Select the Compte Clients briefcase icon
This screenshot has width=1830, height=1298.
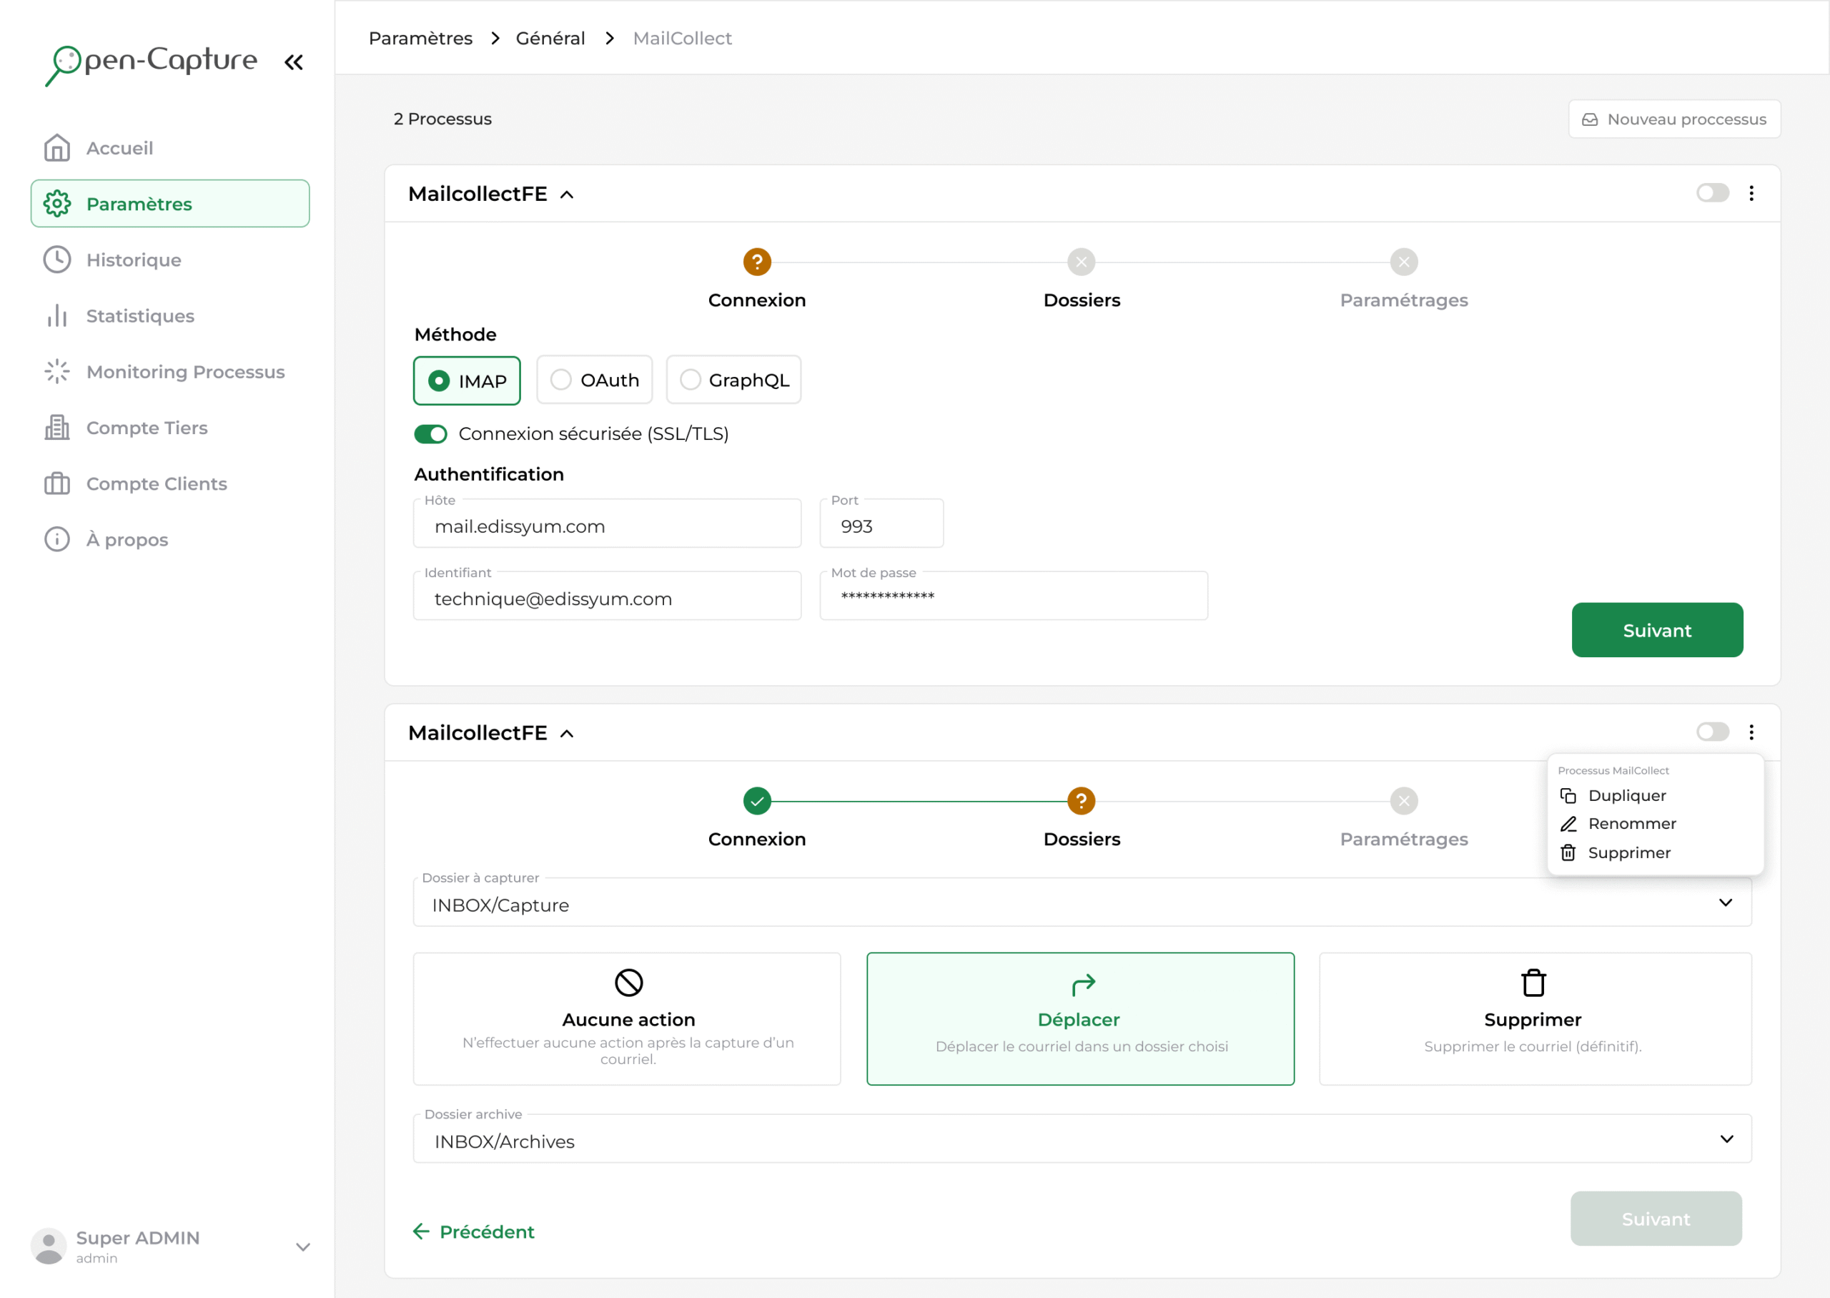coord(56,483)
